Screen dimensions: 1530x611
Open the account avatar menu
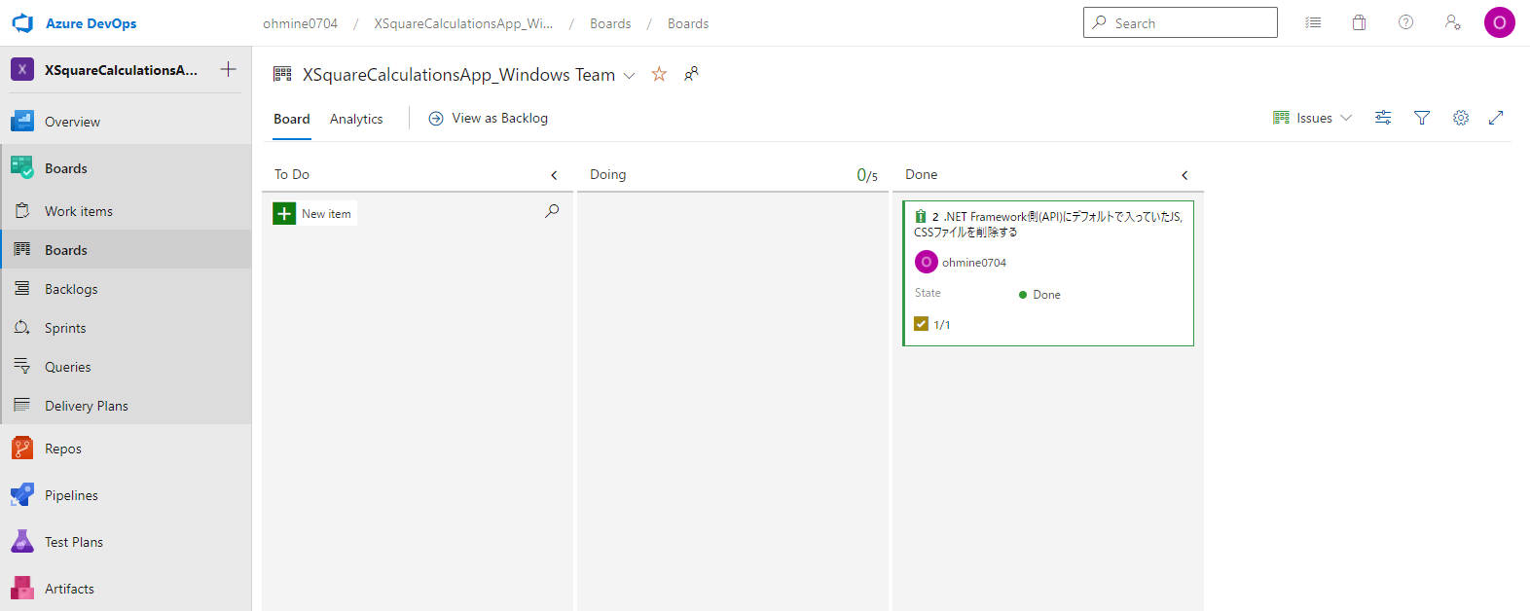coord(1499,22)
